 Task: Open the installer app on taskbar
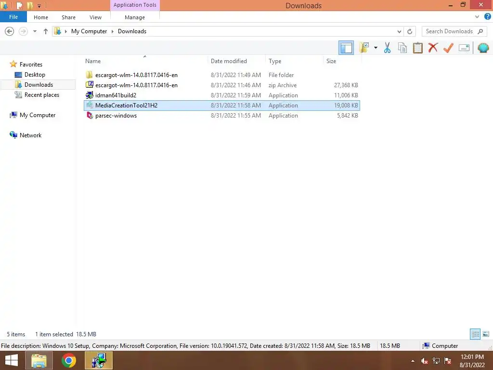pos(98,360)
